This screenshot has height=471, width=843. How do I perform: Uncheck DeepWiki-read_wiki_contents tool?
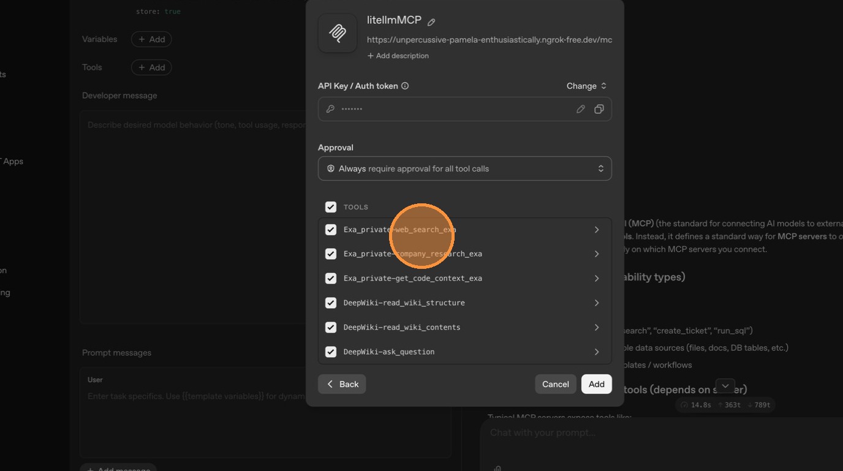pos(331,327)
